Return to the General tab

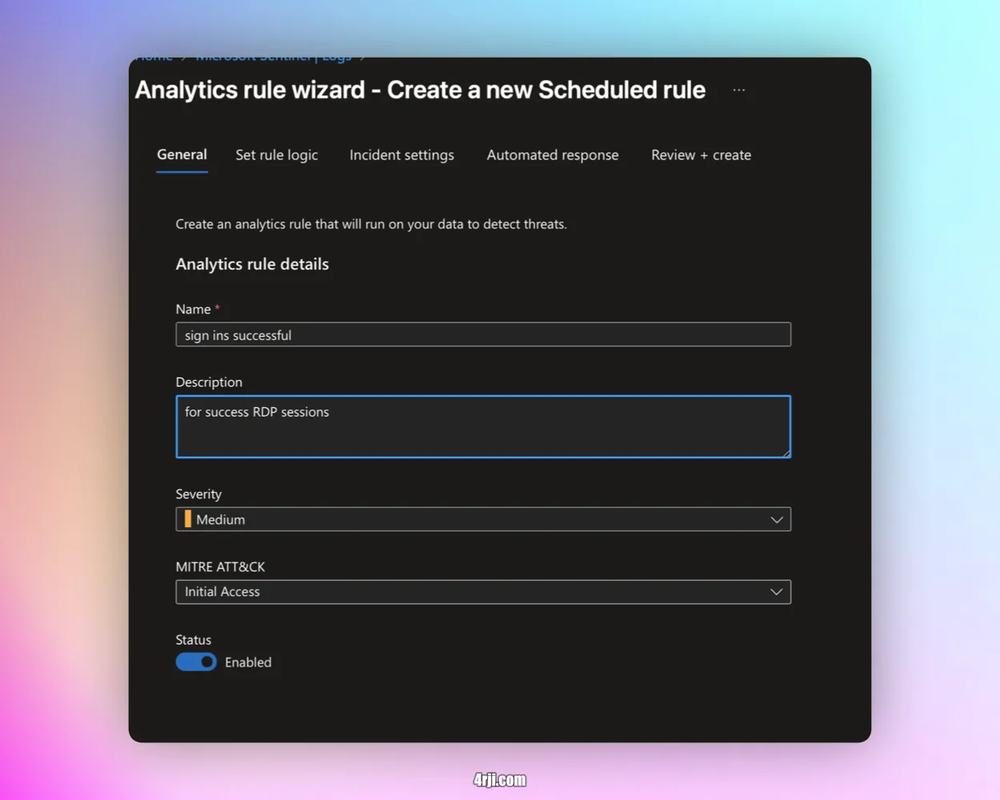pyautogui.click(x=182, y=155)
